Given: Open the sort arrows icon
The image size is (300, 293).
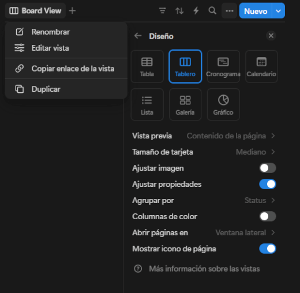Looking at the screenshot, I should (179, 11).
